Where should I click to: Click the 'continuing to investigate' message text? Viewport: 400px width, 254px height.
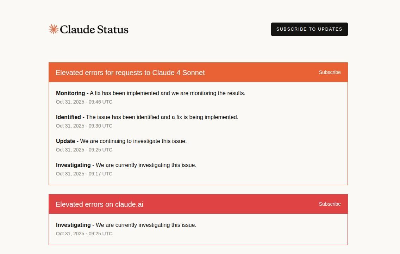133,141
